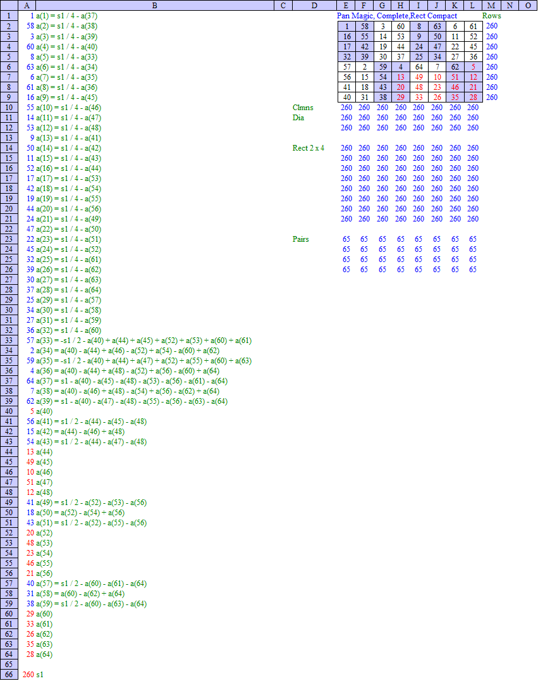The height and width of the screenshot is (681, 538).
Task: Select row header 1
Action: 9,16
